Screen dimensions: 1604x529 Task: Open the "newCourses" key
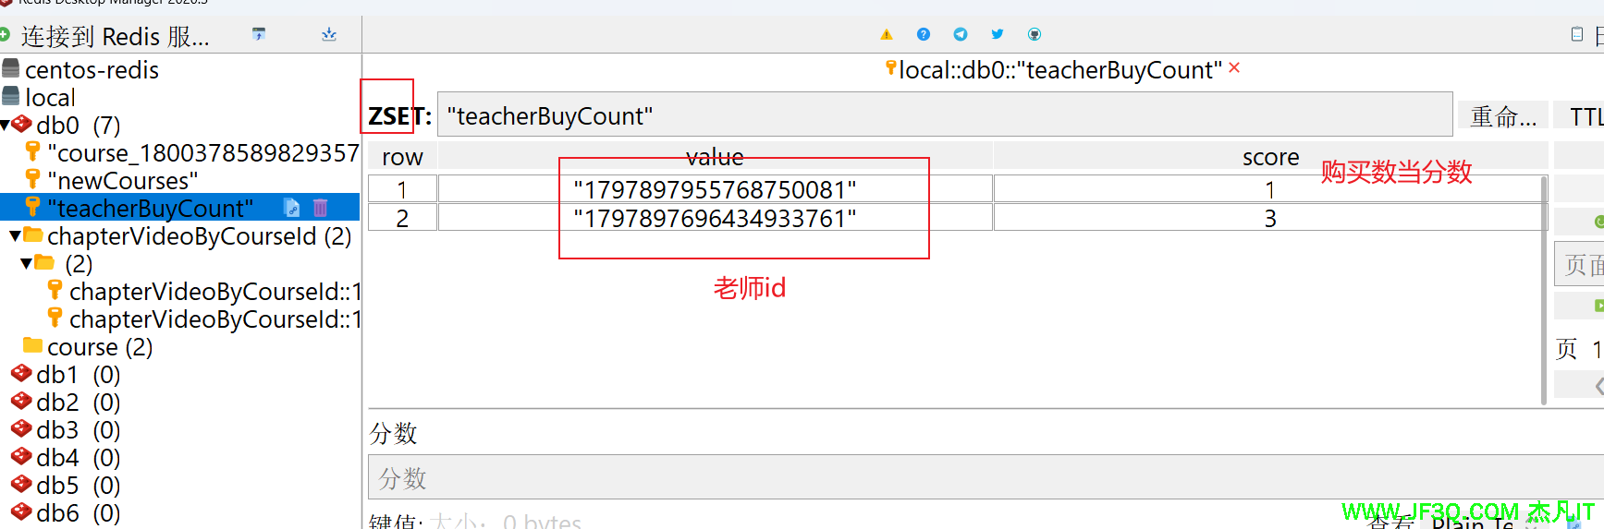point(123,180)
